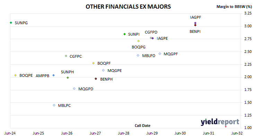Click the dark red BENPI diamond marker

pyautogui.click(x=195, y=25)
